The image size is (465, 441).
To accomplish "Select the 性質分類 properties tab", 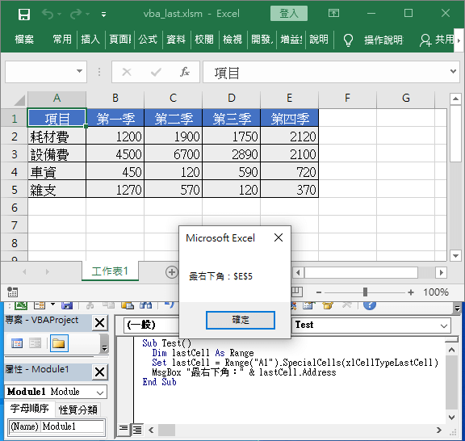I will (x=78, y=409).
